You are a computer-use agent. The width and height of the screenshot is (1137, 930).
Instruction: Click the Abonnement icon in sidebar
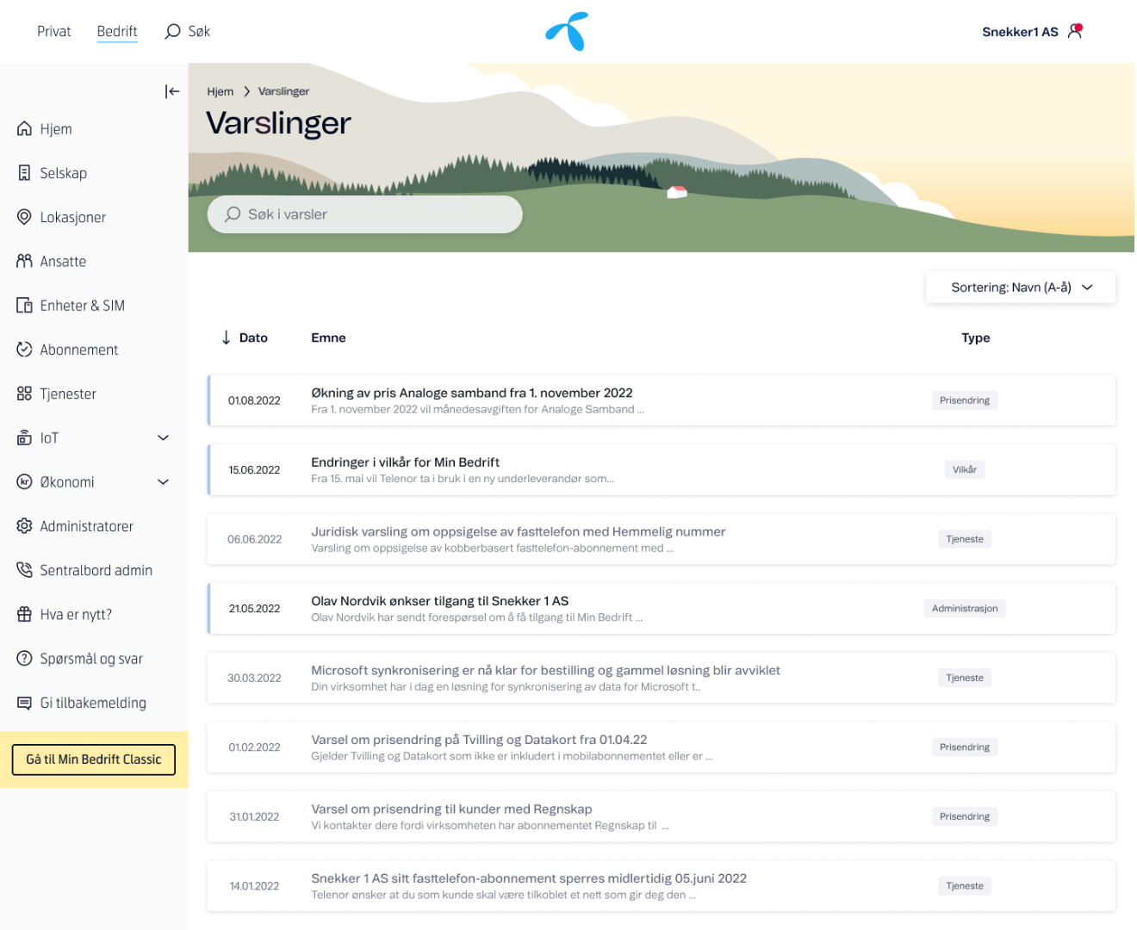[x=24, y=349]
